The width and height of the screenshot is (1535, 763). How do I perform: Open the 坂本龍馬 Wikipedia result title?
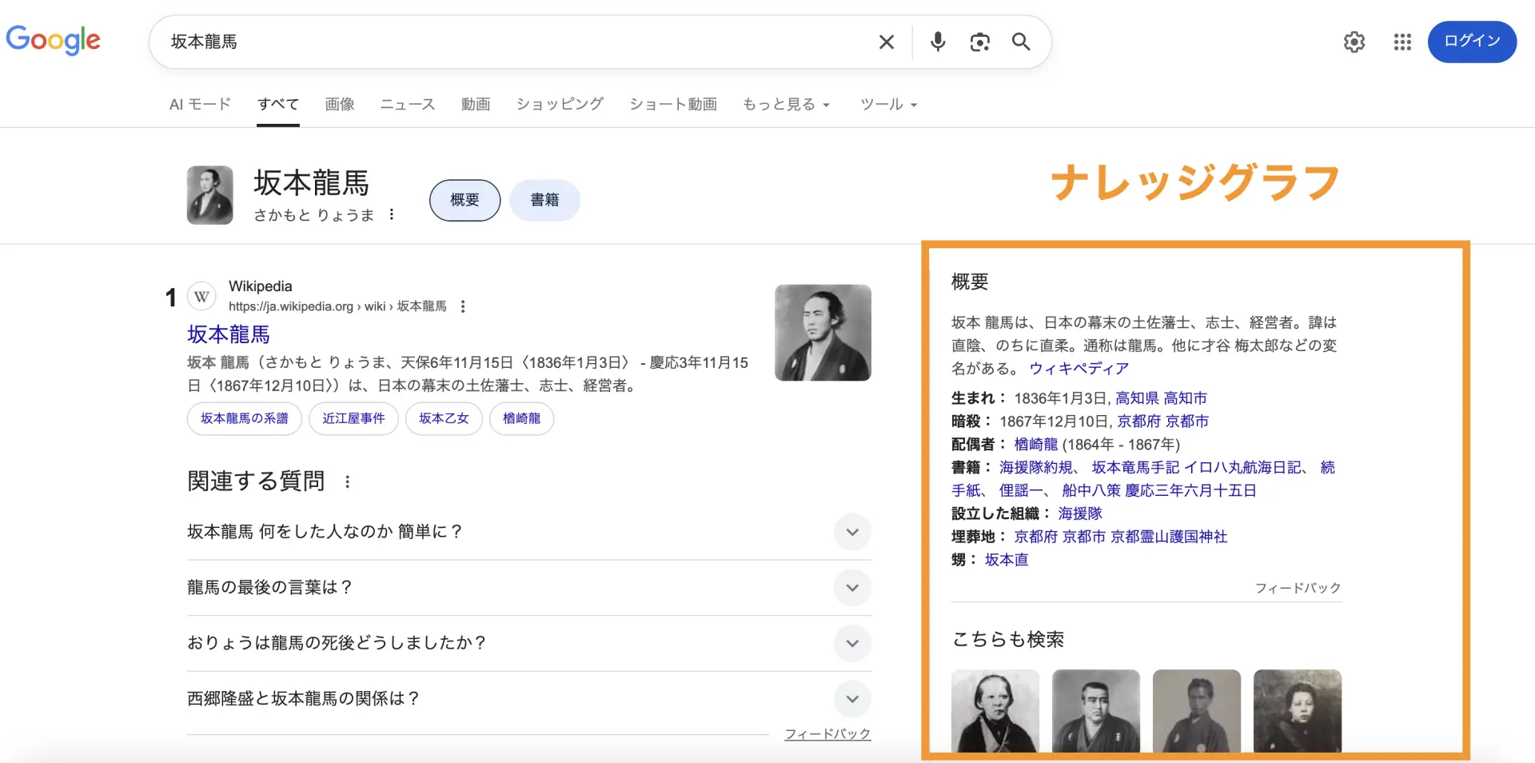pos(229,334)
